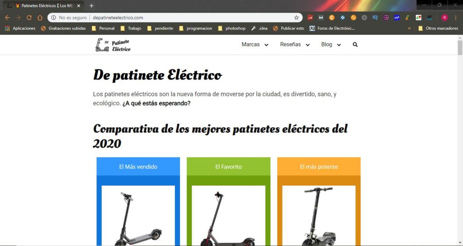The height and width of the screenshot is (246, 463).
Task: Open the pendiente bookmarks folder
Action: point(160,28)
